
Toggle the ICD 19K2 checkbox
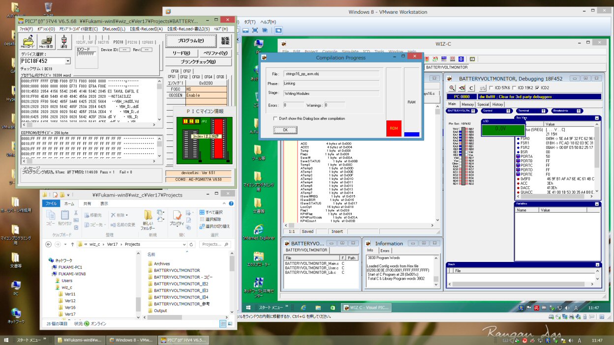coord(514,88)
